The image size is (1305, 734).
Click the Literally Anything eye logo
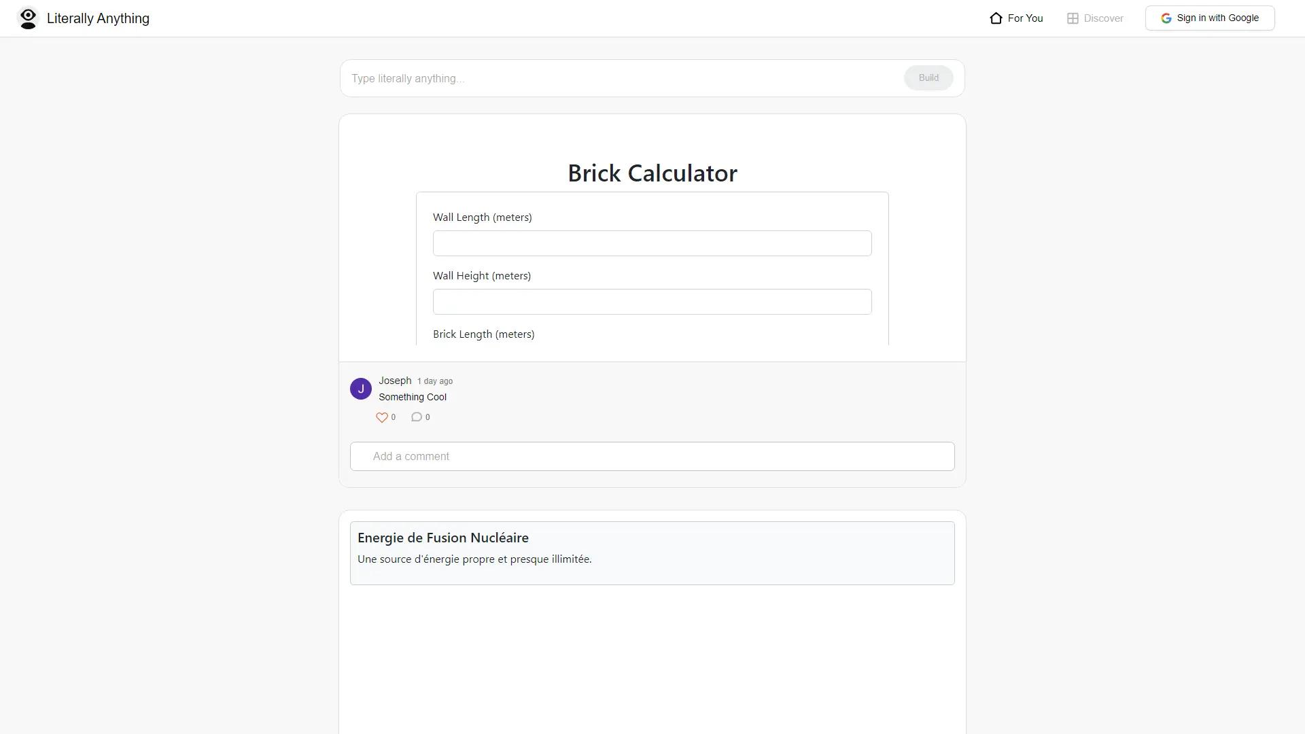pyautogui.click(x=28, y=18)
